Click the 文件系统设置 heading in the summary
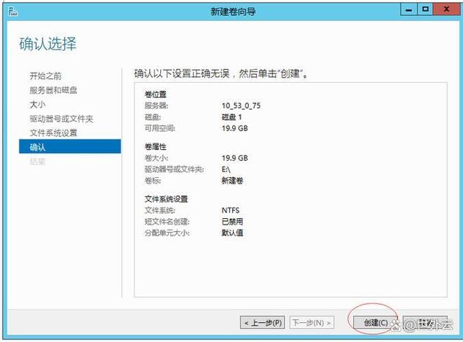 [166, 199]
